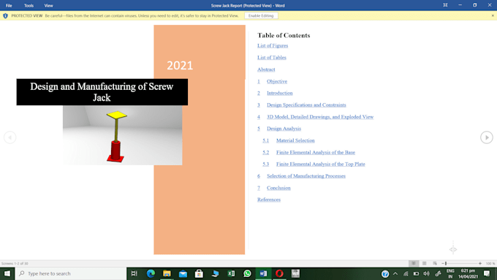Open Microsoft Store from taskbar
The width and height of the screenshot is (497, 280).
tap(199, 273)
